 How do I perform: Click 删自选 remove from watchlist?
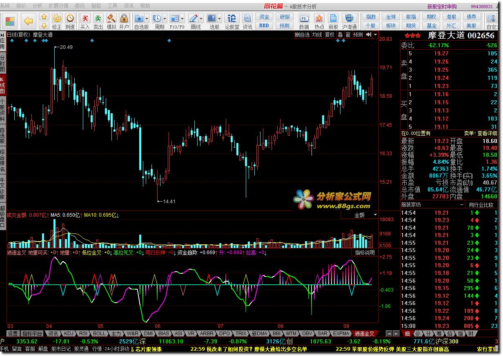[302, 35]
